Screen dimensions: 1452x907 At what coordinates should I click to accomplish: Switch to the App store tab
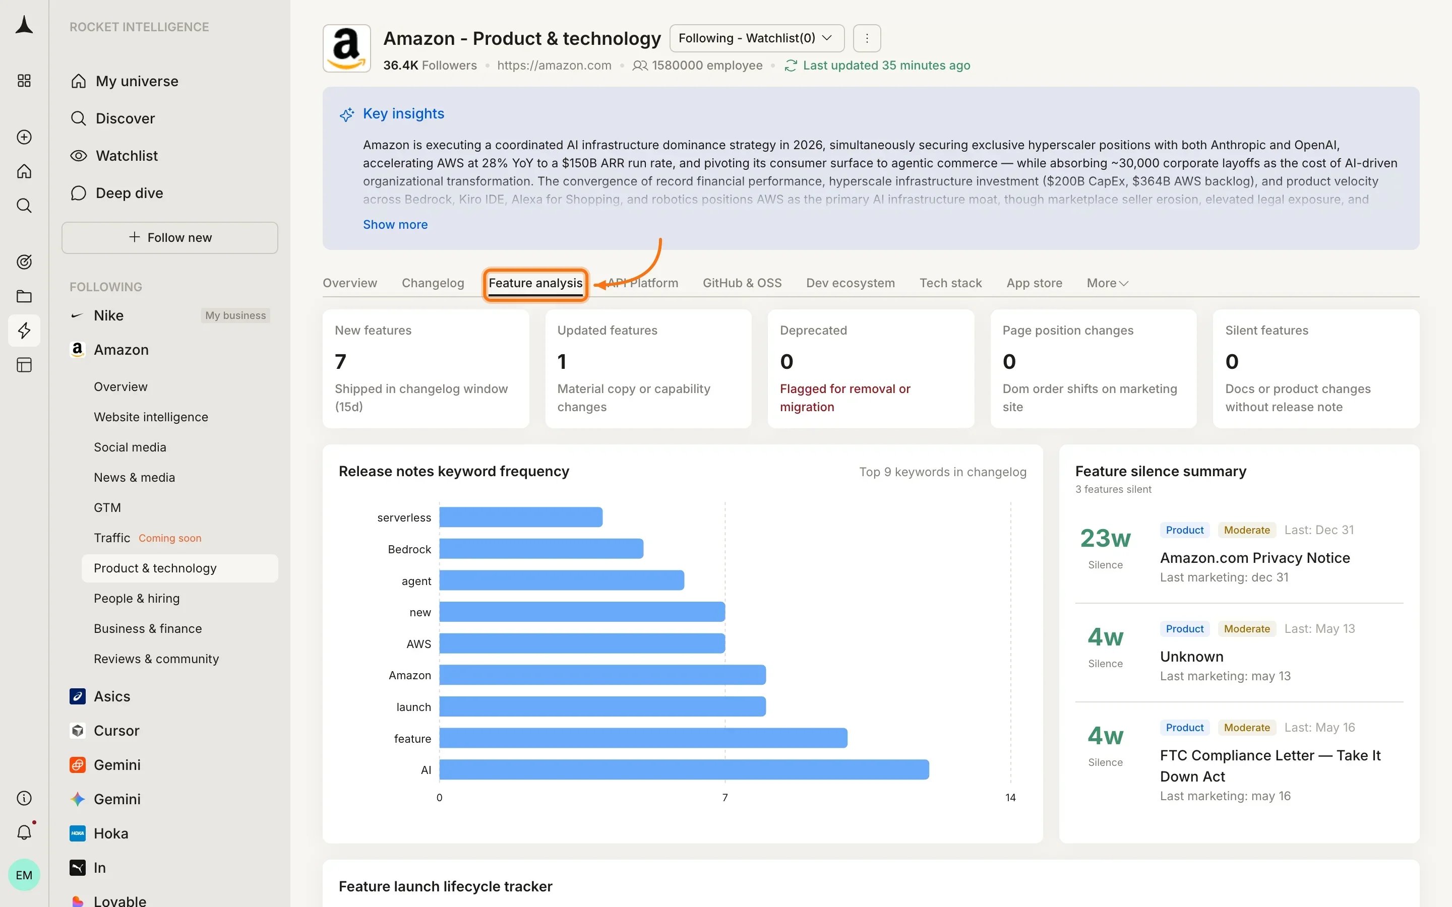(1034, 283)
